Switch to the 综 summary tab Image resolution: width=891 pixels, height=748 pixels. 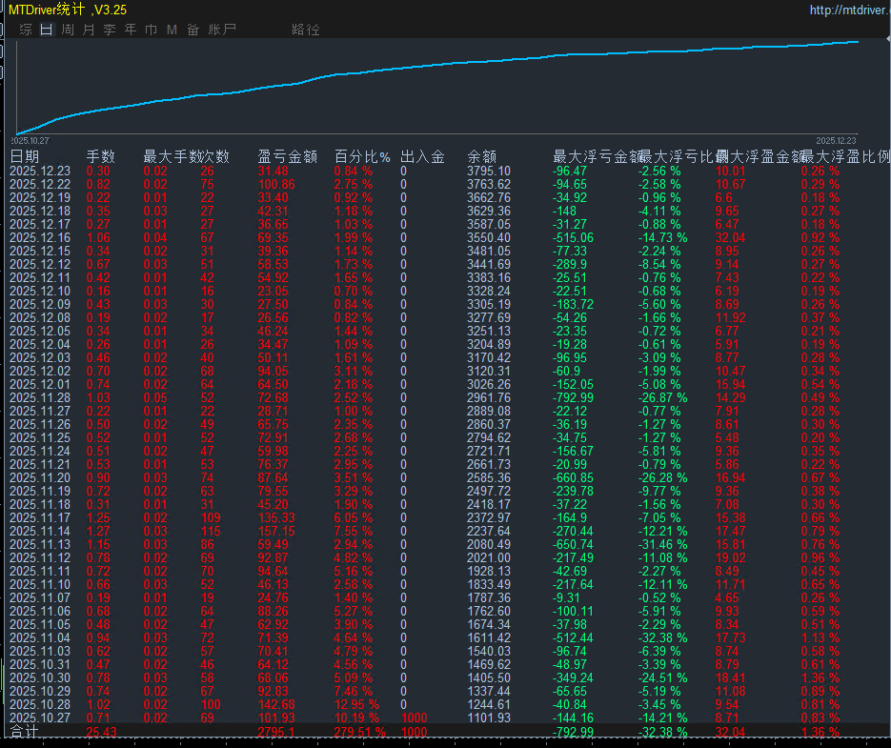click(x=26, y=30)
